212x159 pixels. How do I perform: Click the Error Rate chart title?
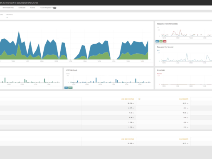pos(161,70)
